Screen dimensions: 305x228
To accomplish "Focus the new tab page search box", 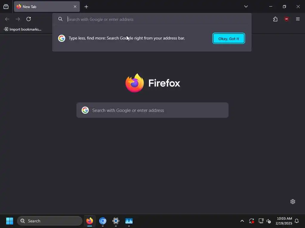I will 152,110.
